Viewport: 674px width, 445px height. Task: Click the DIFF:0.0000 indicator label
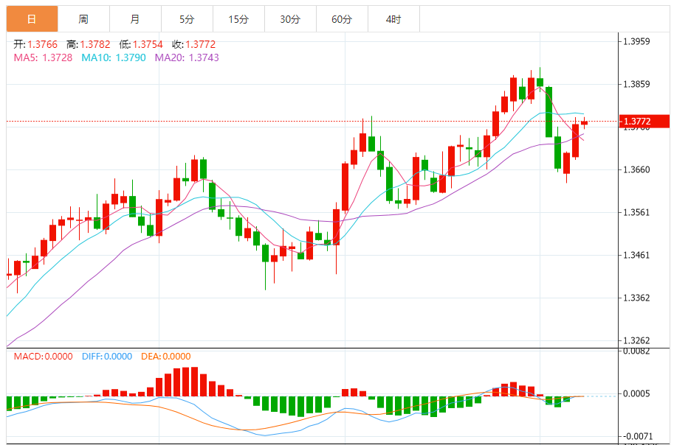(x=106, y=356)
